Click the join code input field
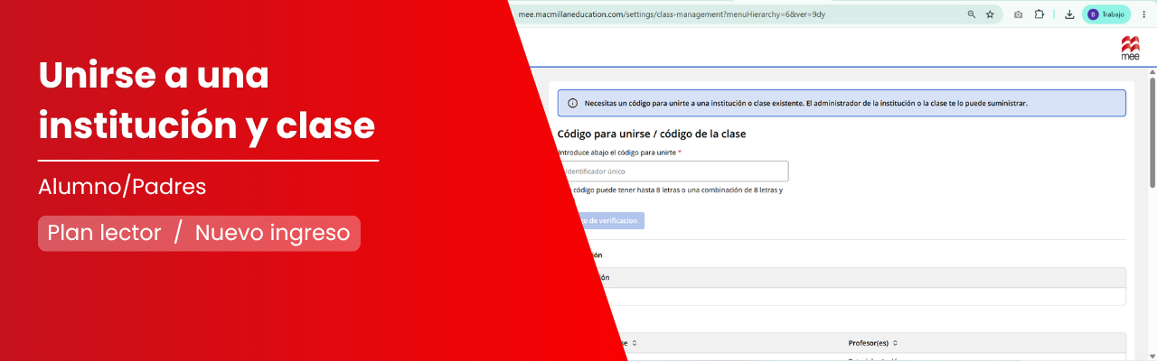The width and height of the screenshot is (1157, 361). (673, 171)
